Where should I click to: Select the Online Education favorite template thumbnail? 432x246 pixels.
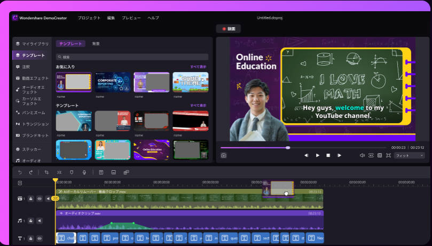click(x=74, y=82)
